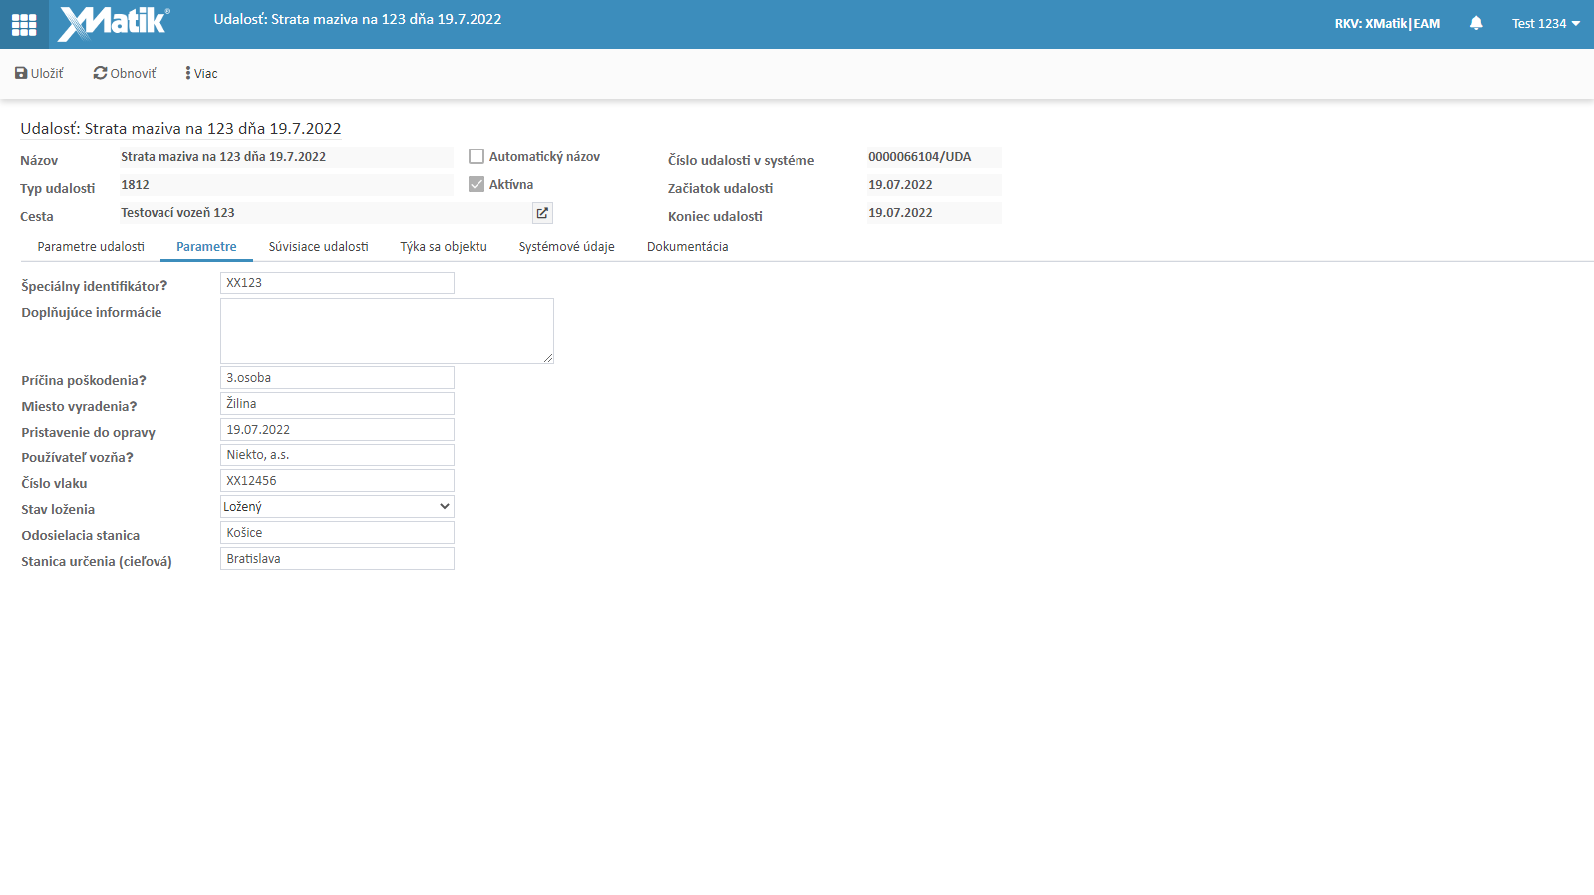Viewport: 1594px width, 895px height.
Task: Open the Cesta external link icon
Action: click(542, 213)
